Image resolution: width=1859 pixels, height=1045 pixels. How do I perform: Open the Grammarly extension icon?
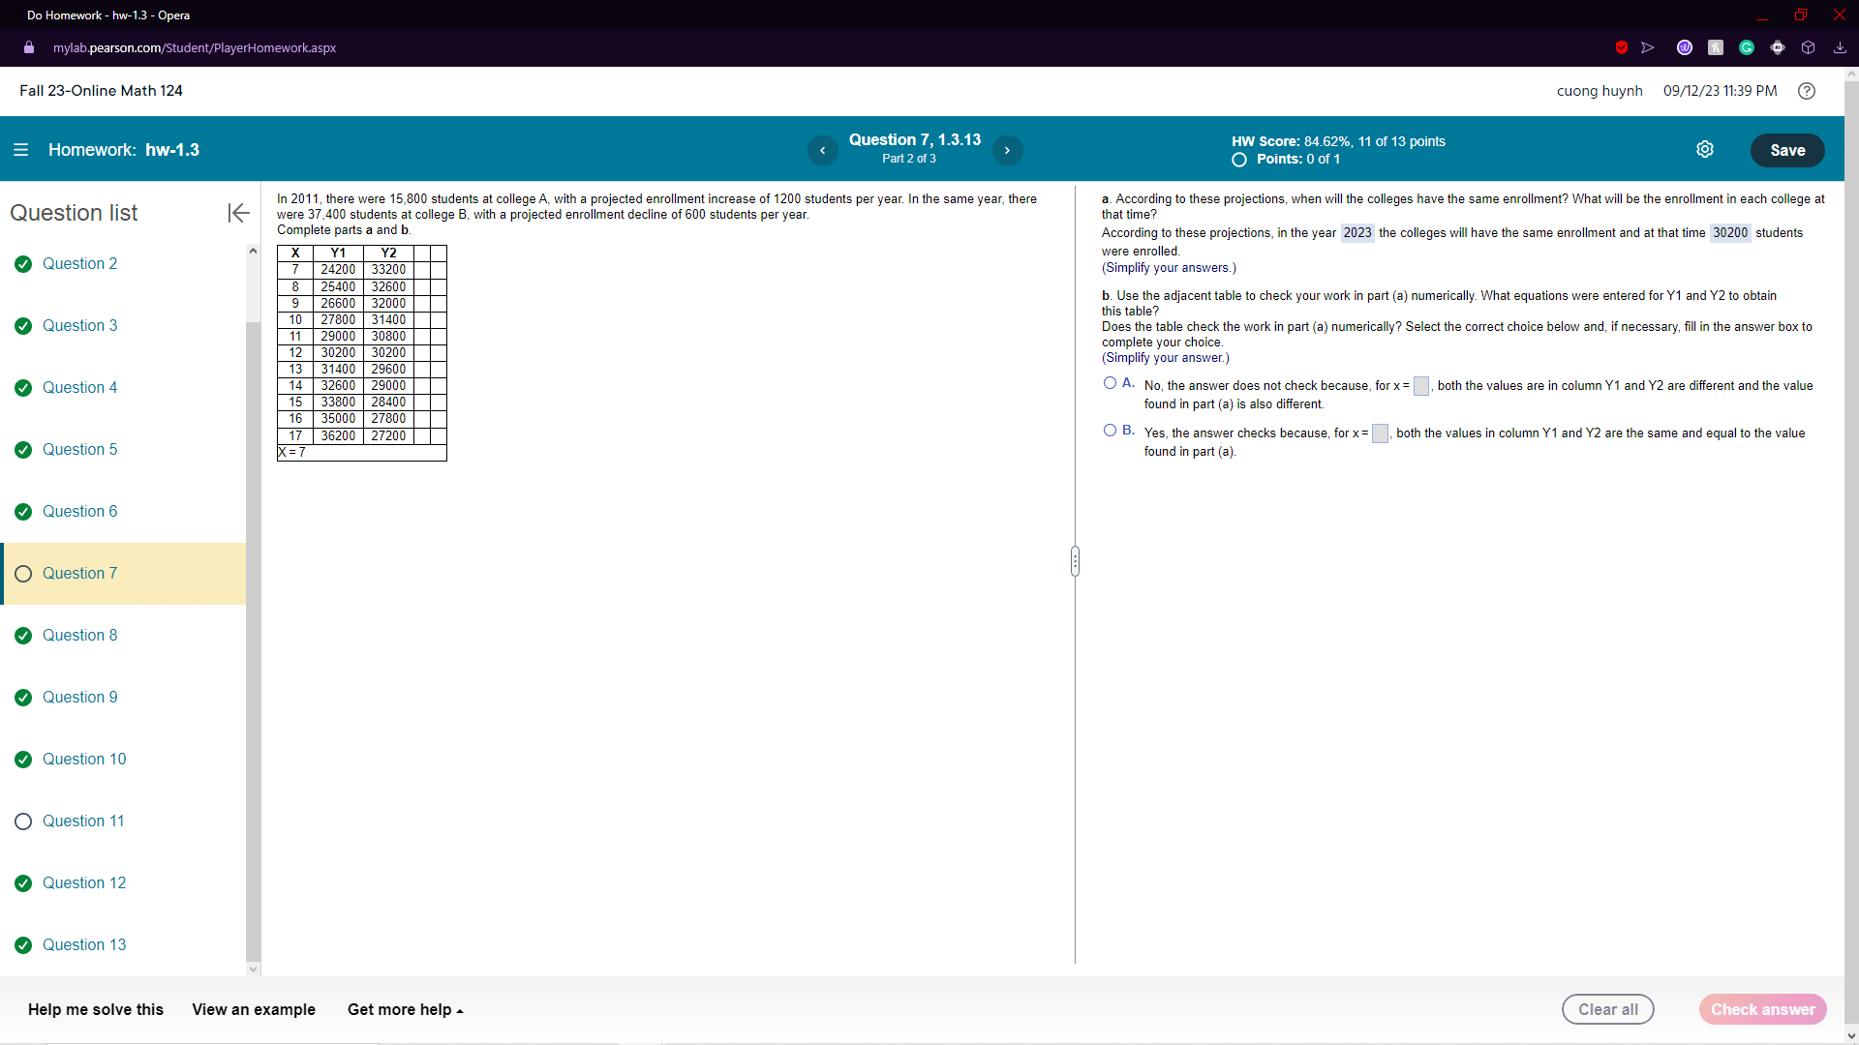[1746, 47]
